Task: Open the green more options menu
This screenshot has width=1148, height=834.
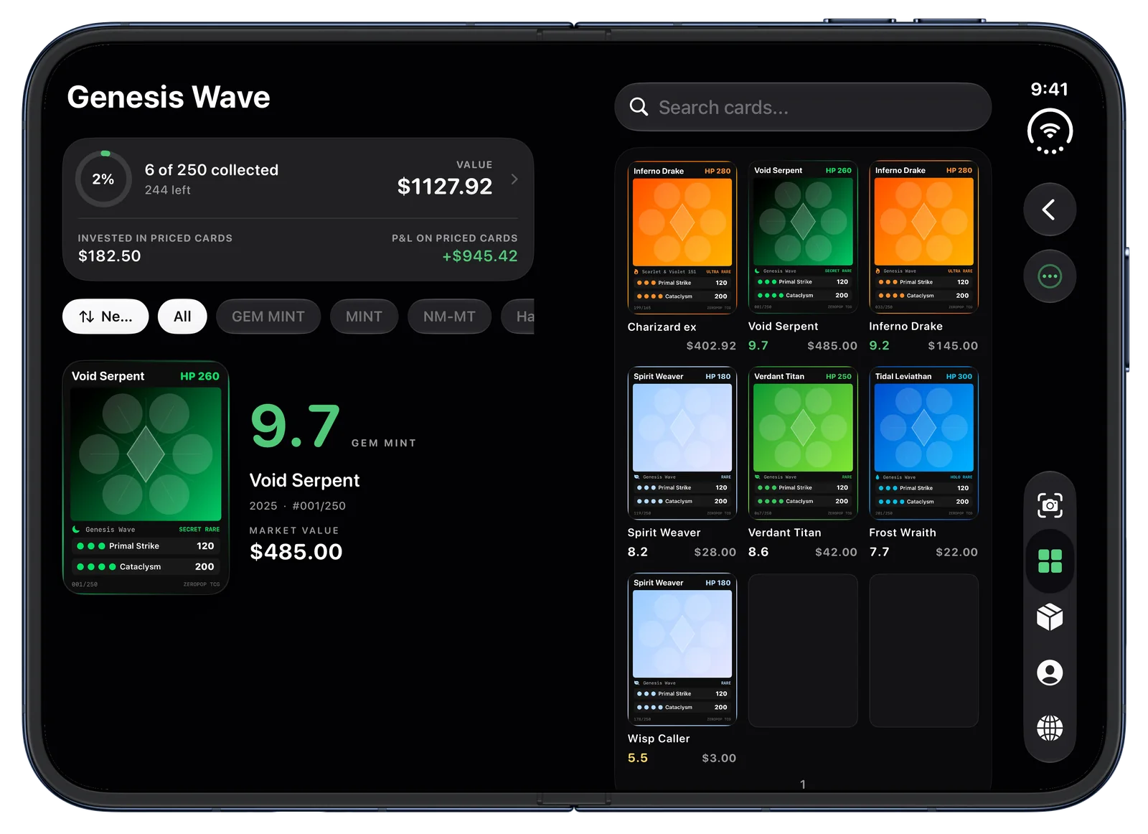Action: click(1049, 276)
